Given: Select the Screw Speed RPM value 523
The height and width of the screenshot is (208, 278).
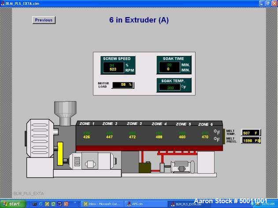Looking at the screenshot, I should click(113, 69).
